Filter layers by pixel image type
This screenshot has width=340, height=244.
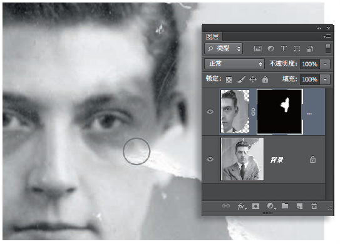click(257, 48)
